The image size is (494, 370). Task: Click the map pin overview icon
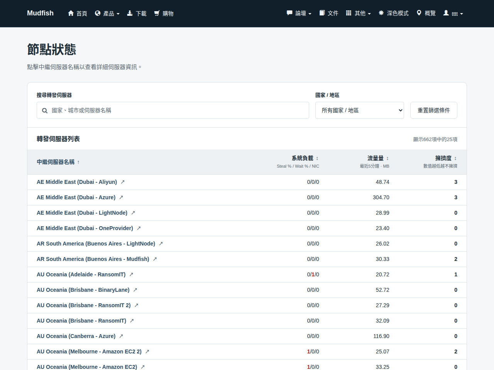(x=419, y=13)
